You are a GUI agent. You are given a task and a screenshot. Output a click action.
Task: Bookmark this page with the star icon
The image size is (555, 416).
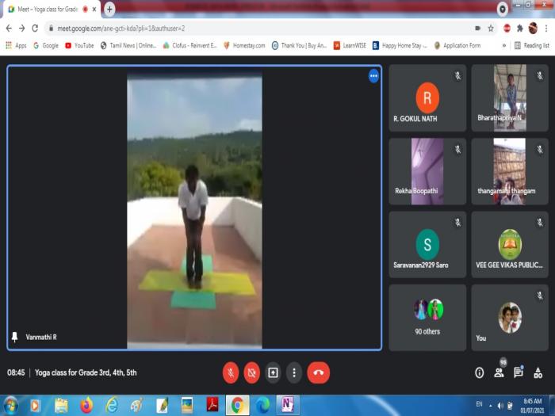(x=491, y=29)
